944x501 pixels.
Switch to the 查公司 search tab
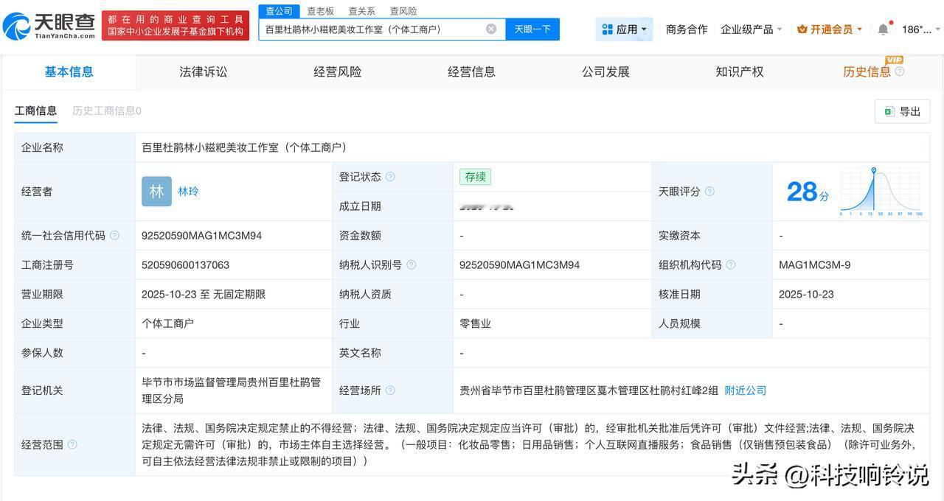280,11
